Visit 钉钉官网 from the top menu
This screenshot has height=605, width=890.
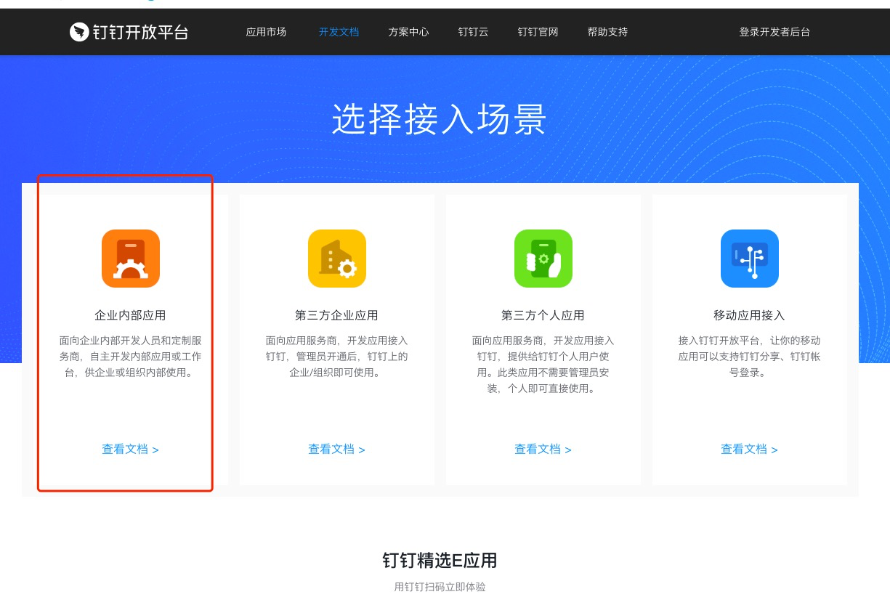538,32
